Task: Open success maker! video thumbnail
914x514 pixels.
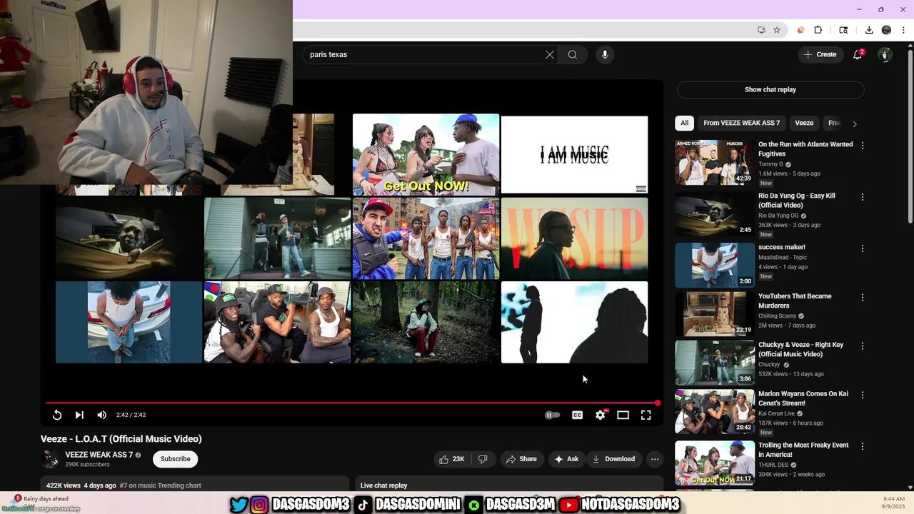Action: pyautogui.click(x=715, y=265)
